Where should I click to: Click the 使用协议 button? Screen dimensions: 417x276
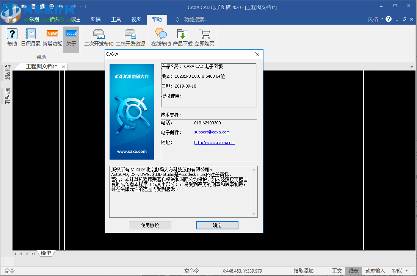pos(150,225)
